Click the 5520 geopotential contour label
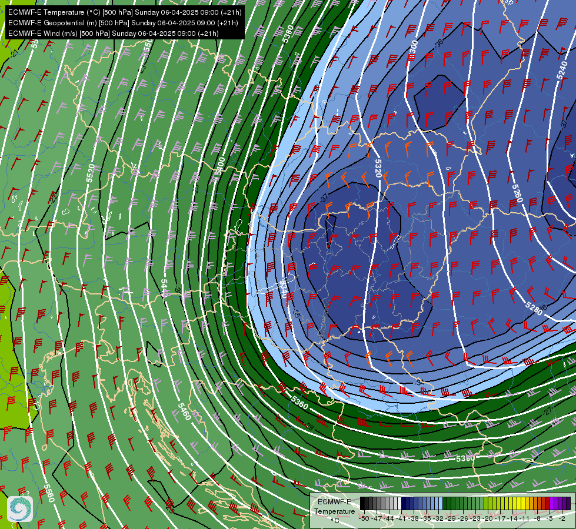Viewport: 576px width, 529px height. tap(91, 173)
